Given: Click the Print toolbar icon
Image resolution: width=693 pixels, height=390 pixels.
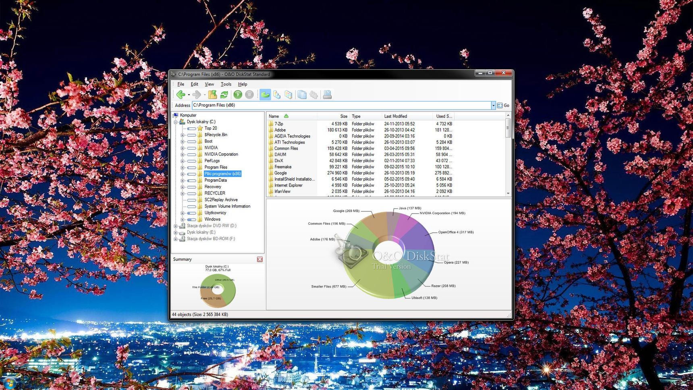Looking at the screenshot, I should pyautogui.click(x=327, y=95).
